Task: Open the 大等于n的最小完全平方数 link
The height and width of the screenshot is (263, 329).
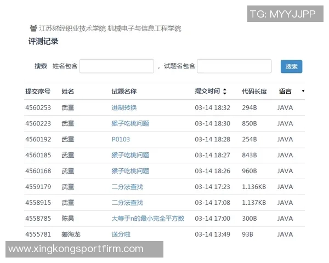Action: (148, 218)
